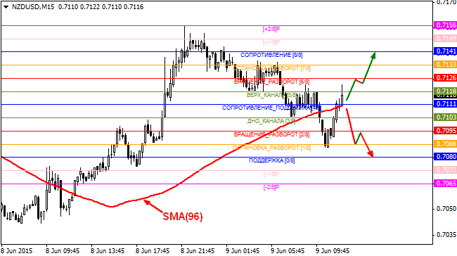Click the 8 Jun 21:45 time marker
457x256 pixels.
pos(198,251)
